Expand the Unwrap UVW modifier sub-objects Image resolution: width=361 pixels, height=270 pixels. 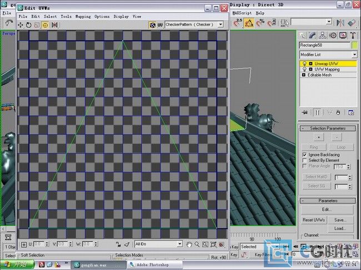310,64
